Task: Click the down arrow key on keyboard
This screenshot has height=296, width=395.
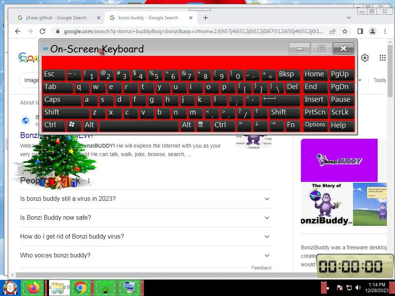Action: tap(260, 125)
